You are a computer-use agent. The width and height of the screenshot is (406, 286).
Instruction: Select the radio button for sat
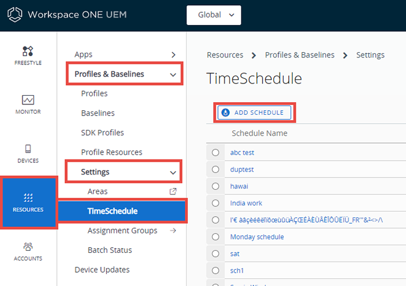point(215,254)
